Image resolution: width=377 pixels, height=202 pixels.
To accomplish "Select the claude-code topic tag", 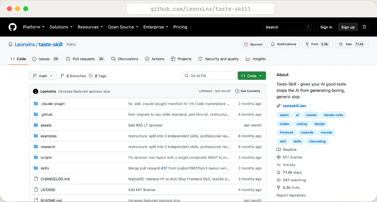I will pyautogui.click(x=333, y=115).
